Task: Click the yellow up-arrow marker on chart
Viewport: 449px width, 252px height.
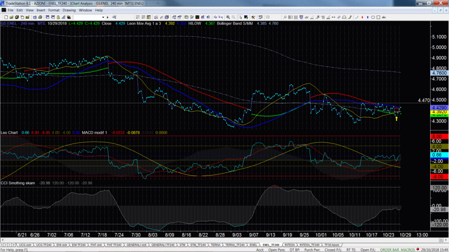Action: click(x=396, y=119)
